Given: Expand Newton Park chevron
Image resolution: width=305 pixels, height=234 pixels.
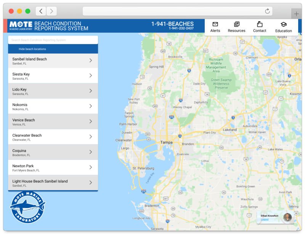Looking at the screenshot, I should click(x=91, y=167).
